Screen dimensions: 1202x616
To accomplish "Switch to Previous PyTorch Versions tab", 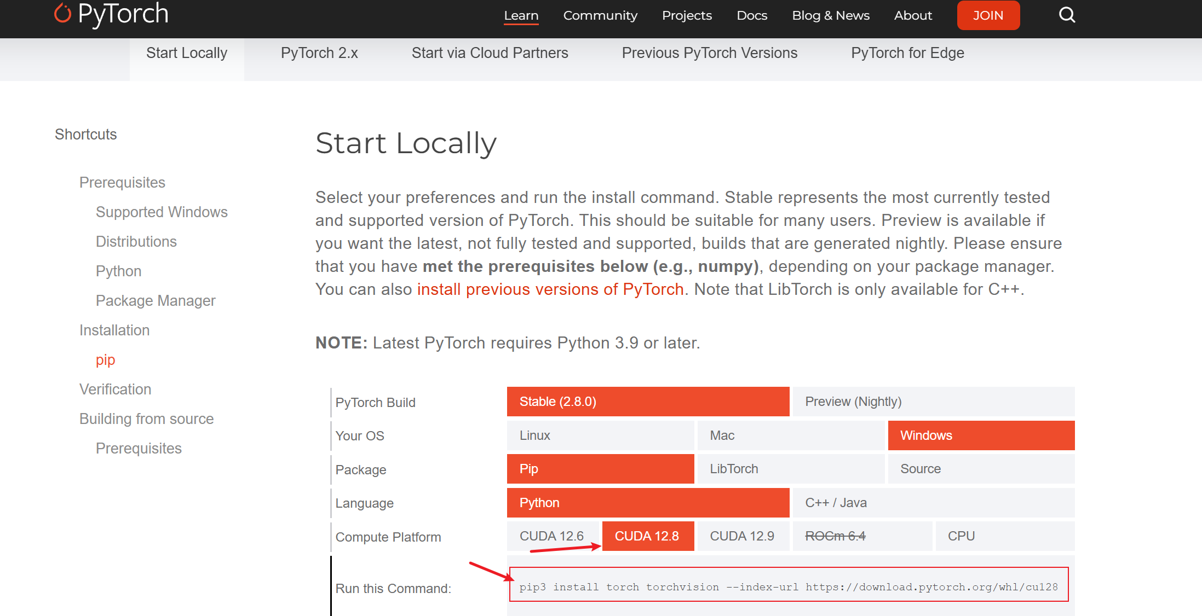I will (x=709, y=53).
